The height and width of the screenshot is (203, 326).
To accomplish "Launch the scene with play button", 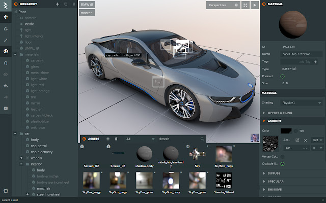I will coord(255,5).
